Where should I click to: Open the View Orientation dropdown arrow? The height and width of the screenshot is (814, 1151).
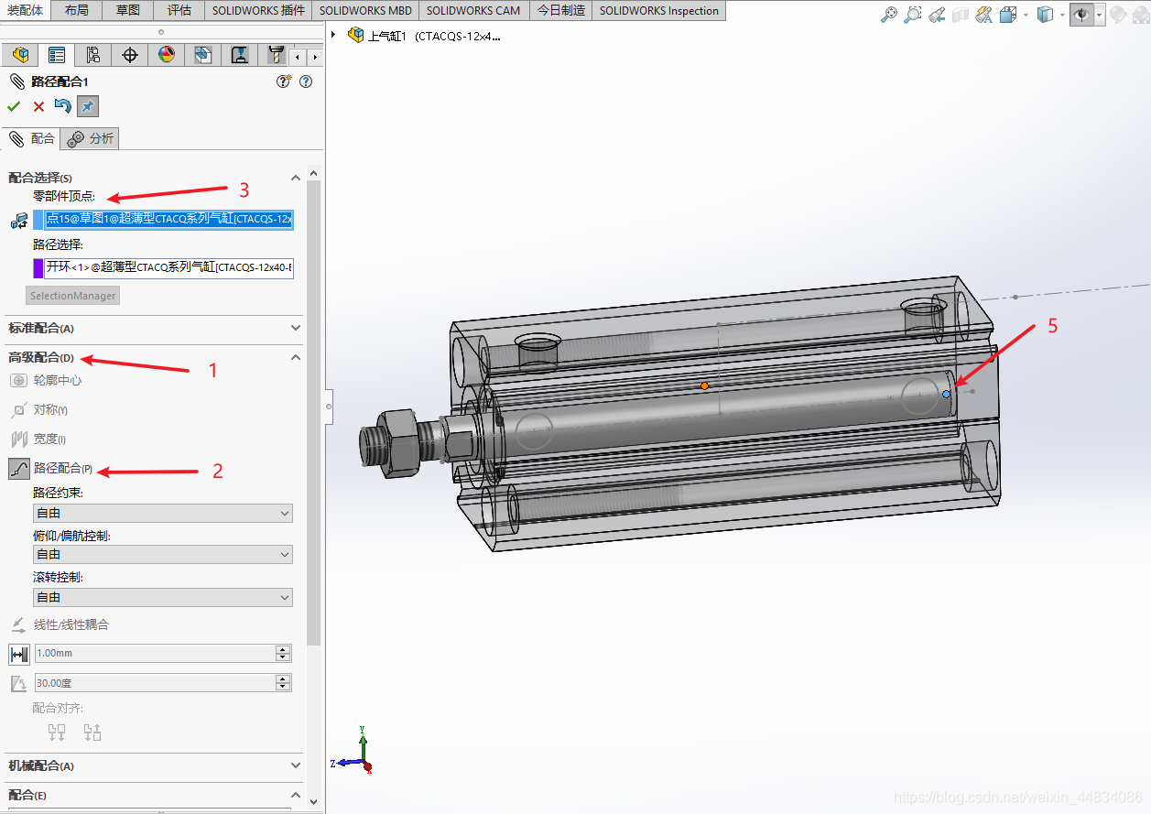coord(1026,14)
